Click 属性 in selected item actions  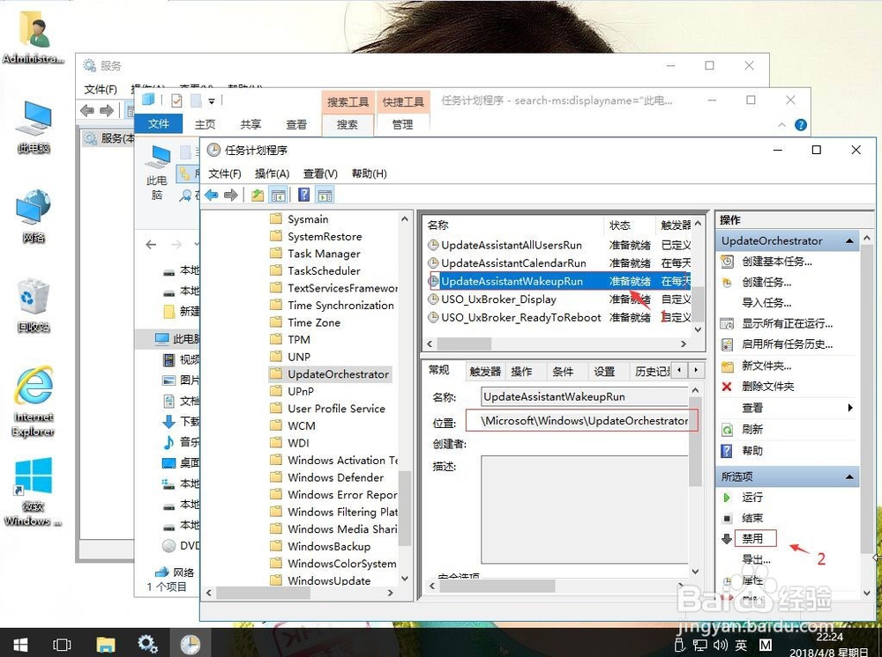click(752, 580)
